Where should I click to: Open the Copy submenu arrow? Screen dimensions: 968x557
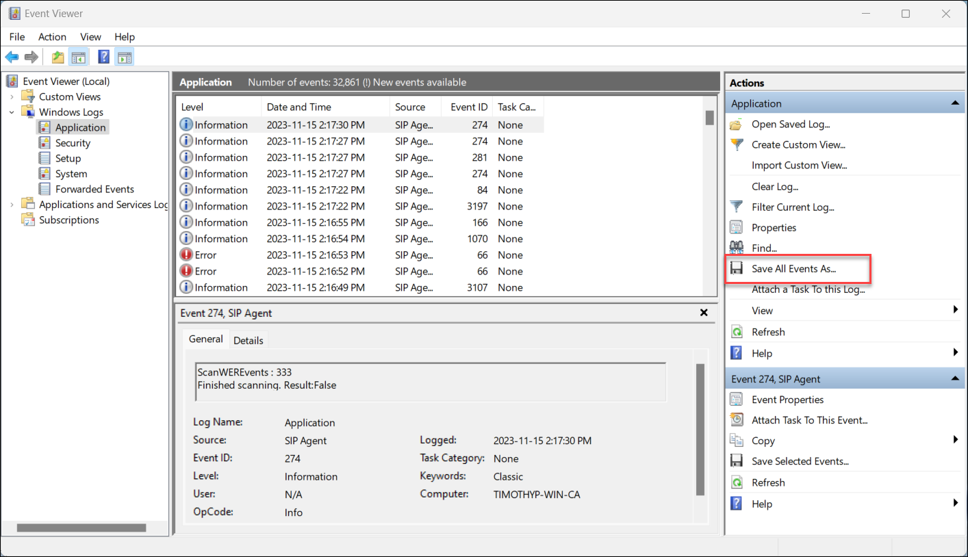pyautogui.click(x=956, y=441)
